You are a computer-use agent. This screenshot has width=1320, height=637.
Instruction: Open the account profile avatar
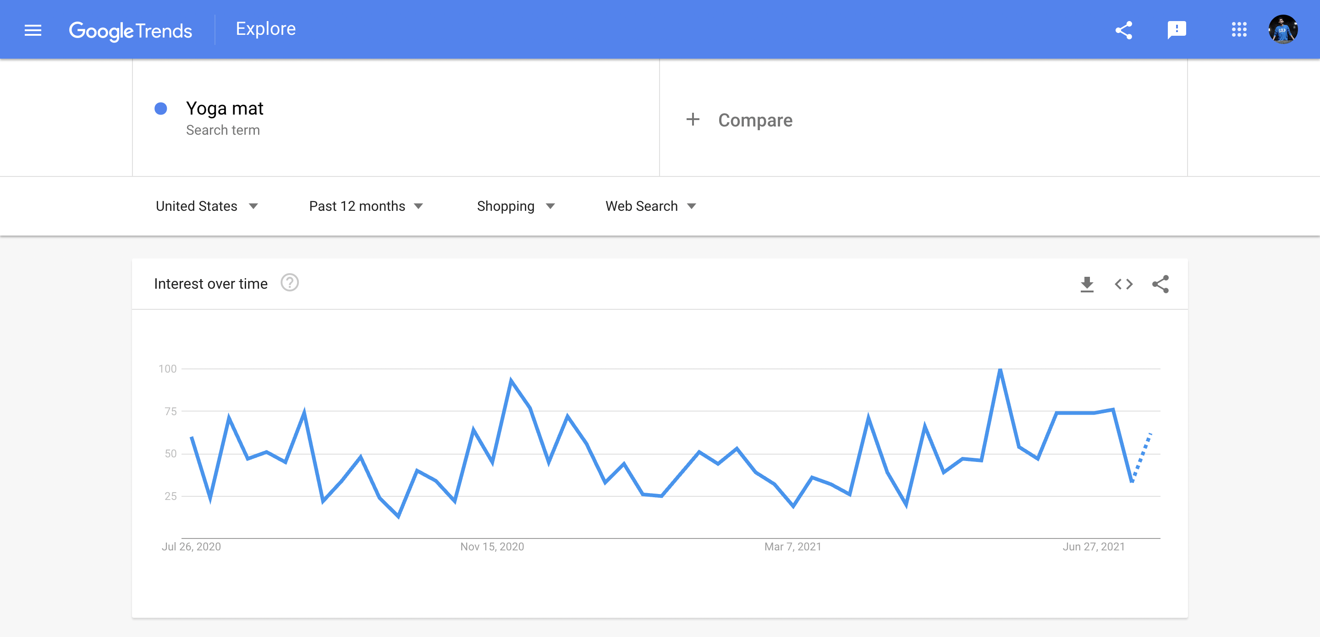(x=1282, y=30)
